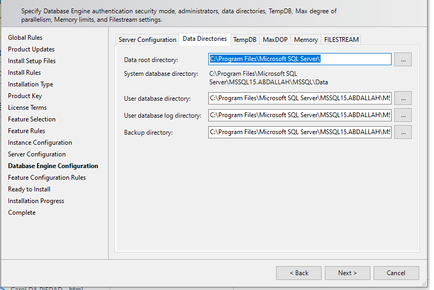Click browse button for User database directory
The image size is (434, 290).
click(x=403, y=98)
